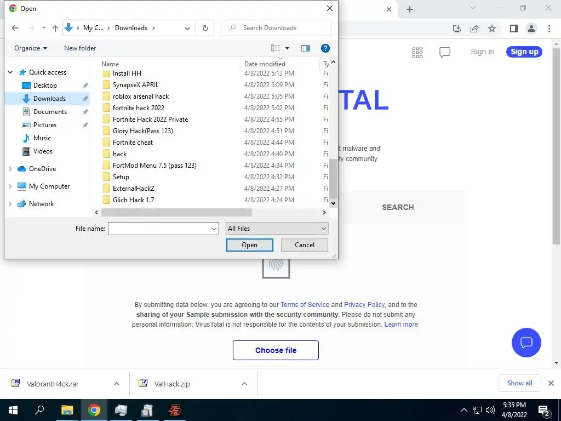Collapse the Quick access tree
Screen dimensions: 561x421
(x=10, y=72)
